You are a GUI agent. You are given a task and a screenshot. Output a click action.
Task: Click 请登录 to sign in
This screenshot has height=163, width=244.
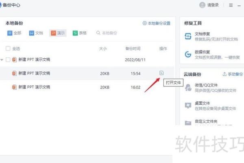click(x=213, y=5)
